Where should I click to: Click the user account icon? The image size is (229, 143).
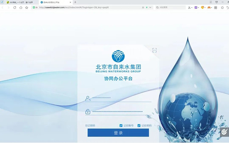88,98
